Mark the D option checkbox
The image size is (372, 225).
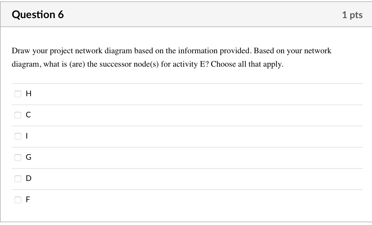click(18, 178)
